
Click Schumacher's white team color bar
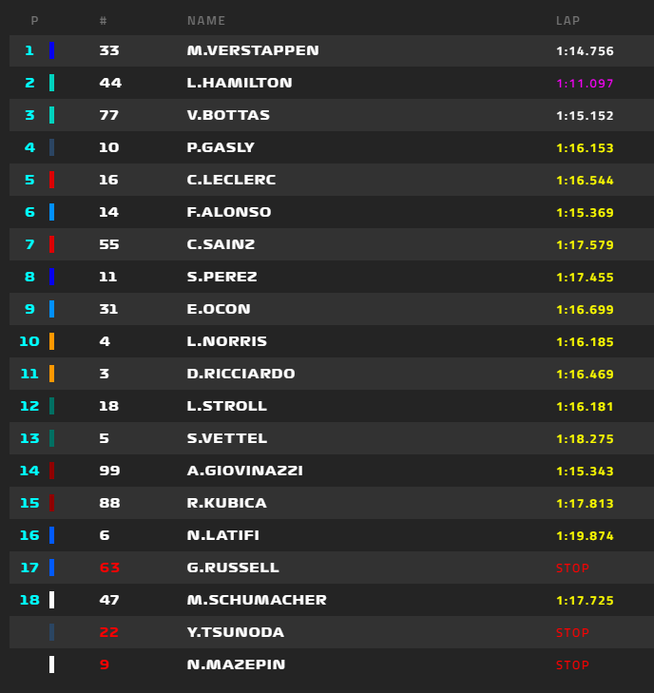click(x=51, y=600)
